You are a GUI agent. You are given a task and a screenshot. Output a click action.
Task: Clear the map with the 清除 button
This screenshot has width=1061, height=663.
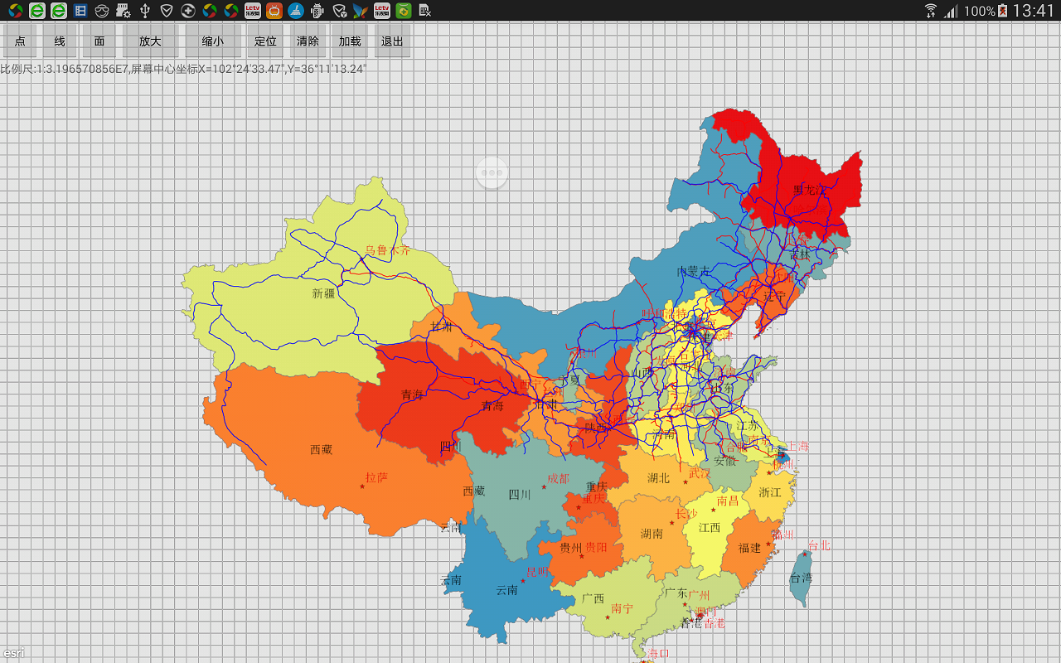click(x=308, y=41)
